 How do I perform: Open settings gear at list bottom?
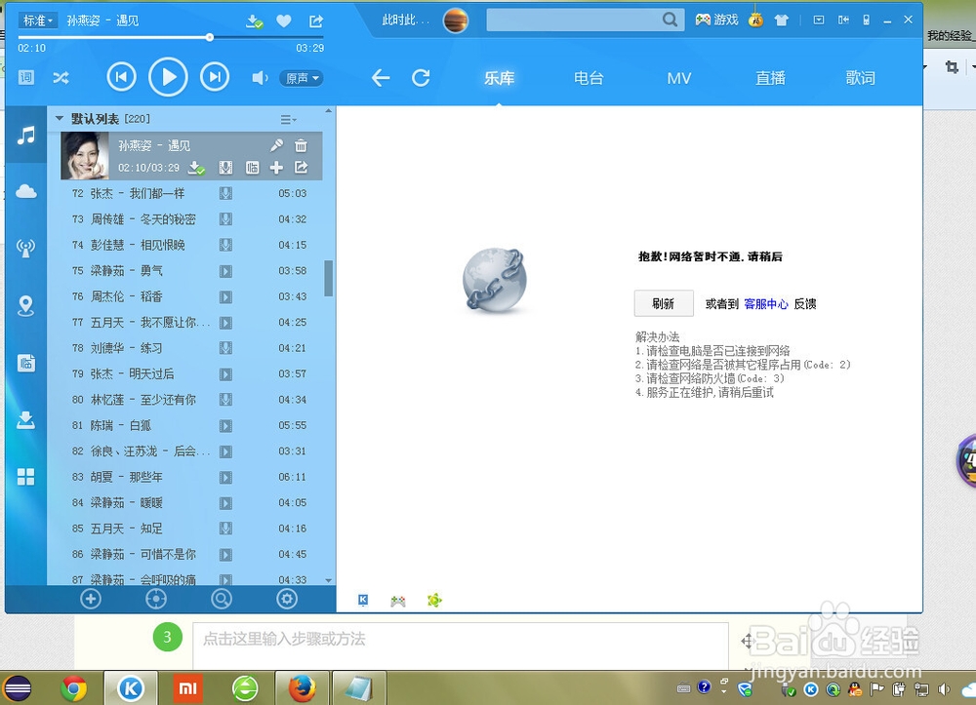click(286, 600)
